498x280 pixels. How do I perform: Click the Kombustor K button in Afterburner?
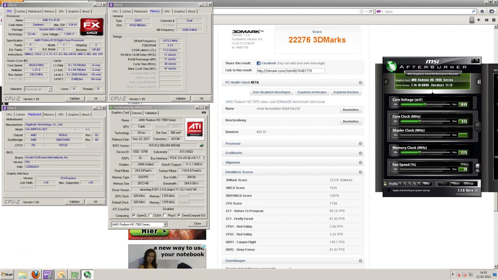click(x=386, y=82)
